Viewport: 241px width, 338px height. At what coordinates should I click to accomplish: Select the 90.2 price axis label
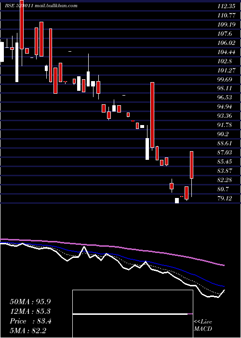pyautogui.click(x=223, y=134)
